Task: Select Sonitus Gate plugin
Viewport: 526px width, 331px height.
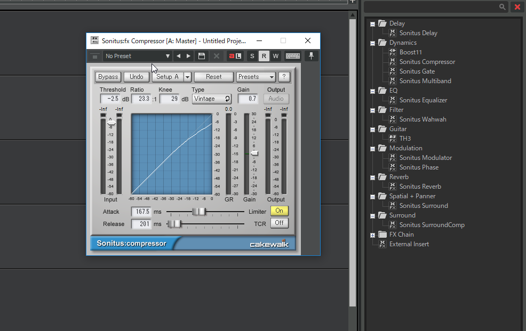Action: tap(417, 71)
